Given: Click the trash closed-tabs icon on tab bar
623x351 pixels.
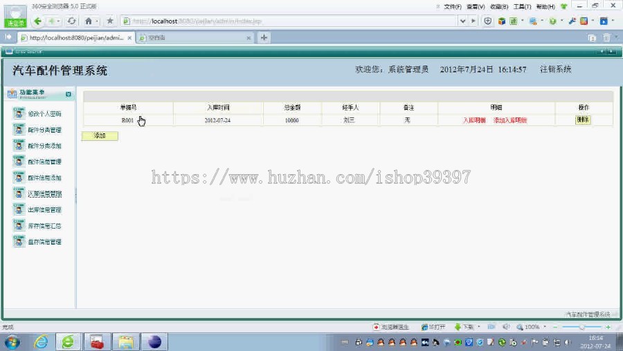Looking at the screenshot, I should tap(606, 38).
